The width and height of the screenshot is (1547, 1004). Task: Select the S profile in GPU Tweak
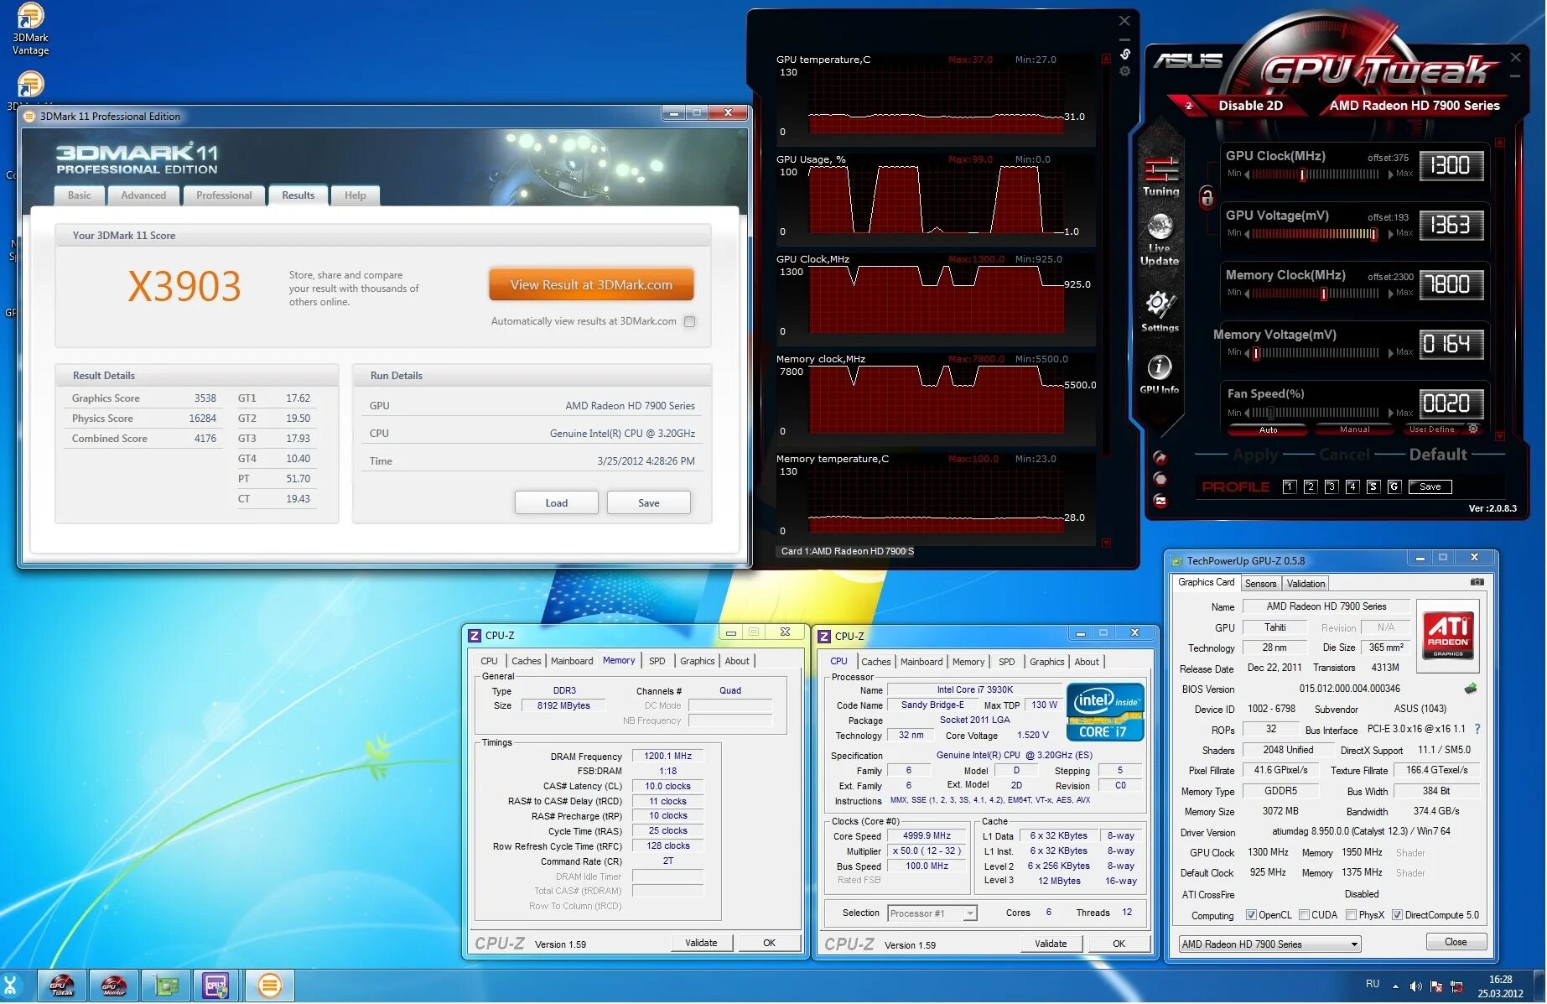click(x=1373, y=486)
